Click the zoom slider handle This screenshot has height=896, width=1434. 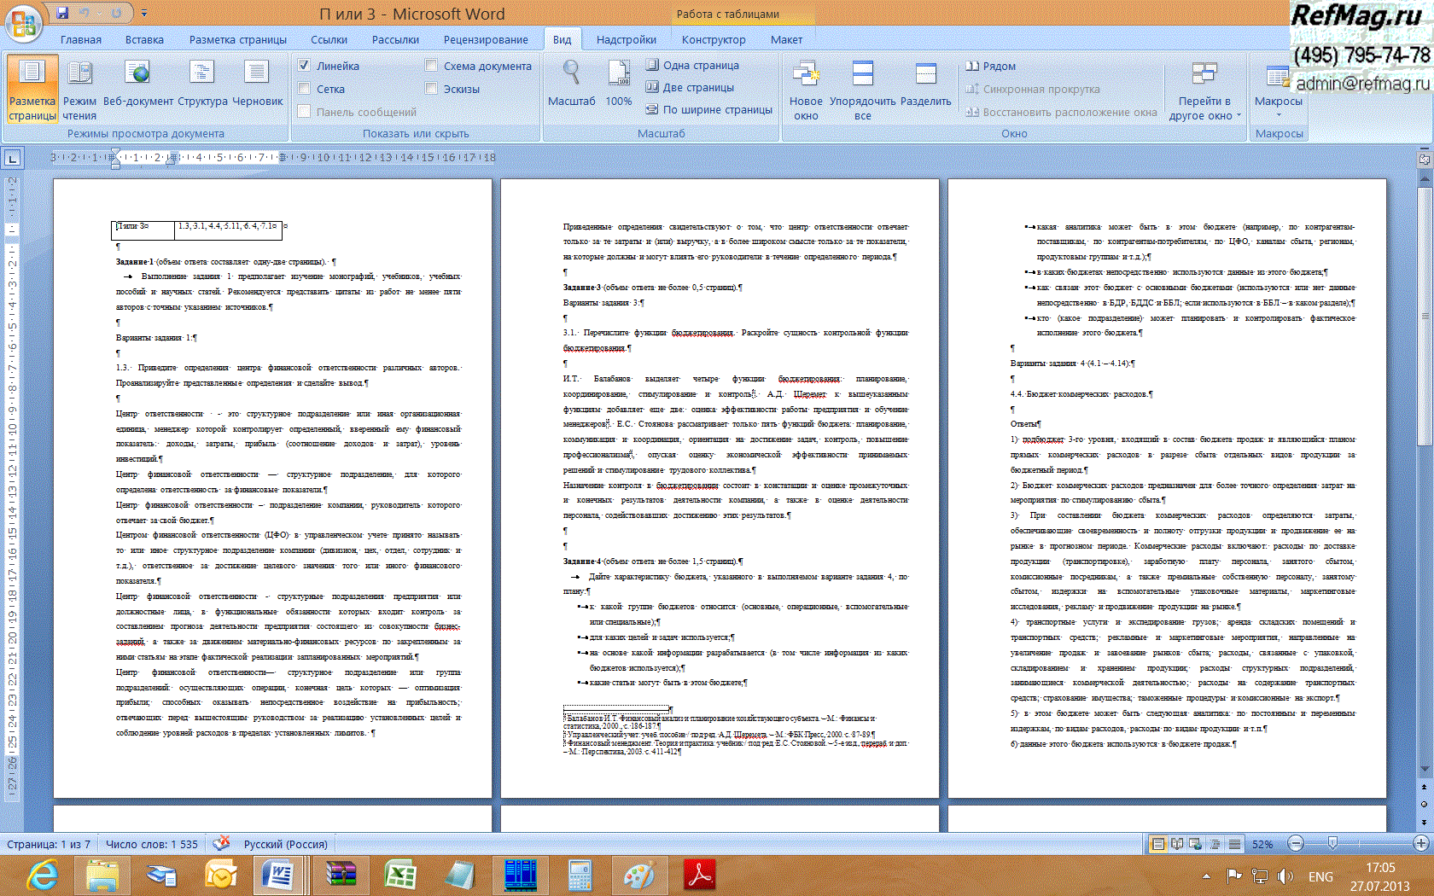(x=1332, y=844)
